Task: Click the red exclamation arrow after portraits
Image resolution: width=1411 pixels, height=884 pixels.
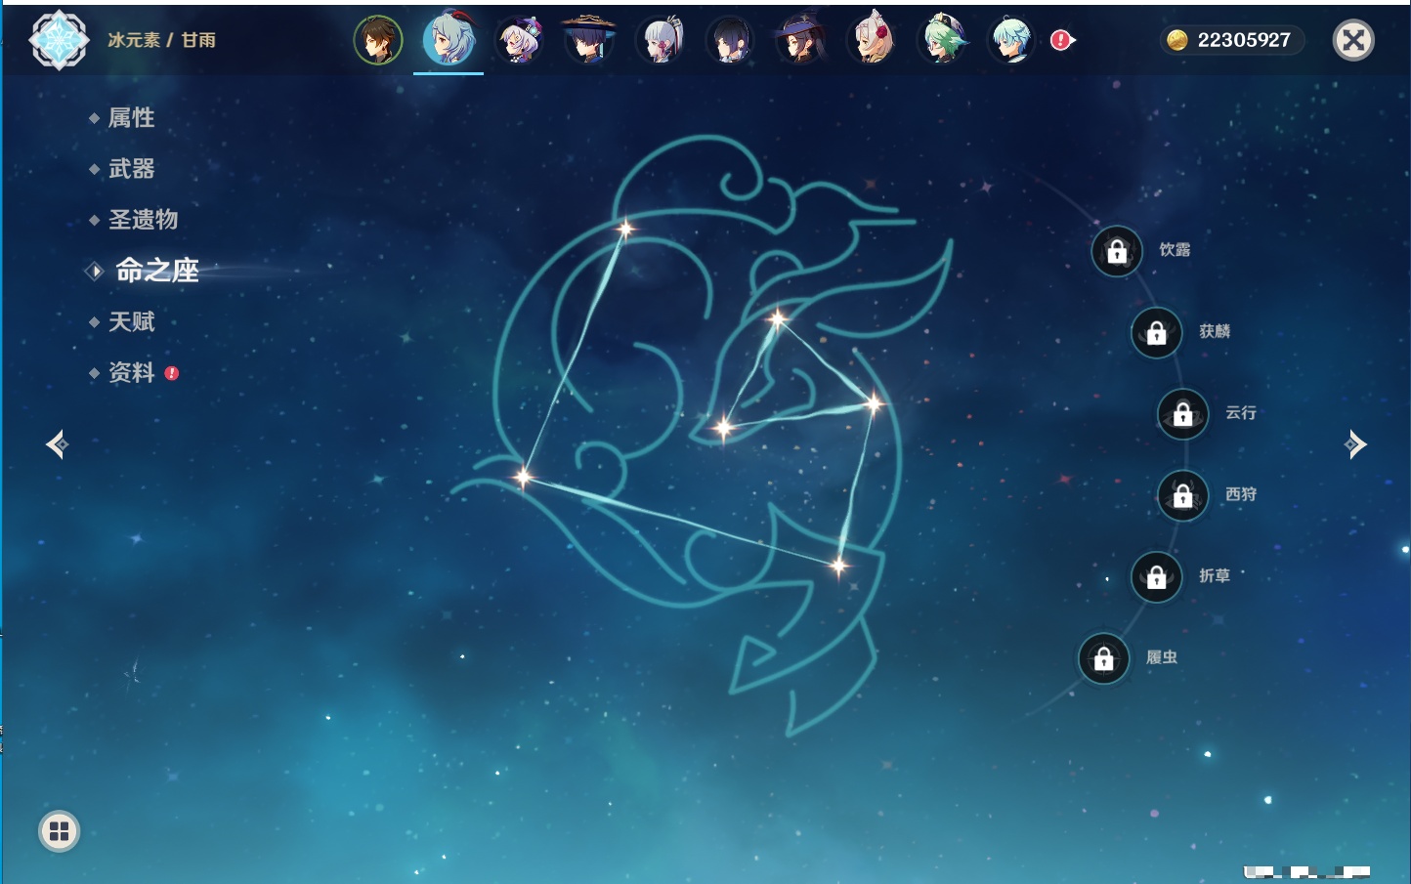Action: [1062, 40]
